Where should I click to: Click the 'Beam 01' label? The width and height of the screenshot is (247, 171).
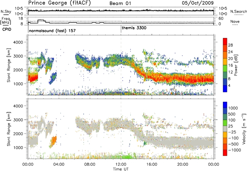pyautogui.click(x=120, y=3)
